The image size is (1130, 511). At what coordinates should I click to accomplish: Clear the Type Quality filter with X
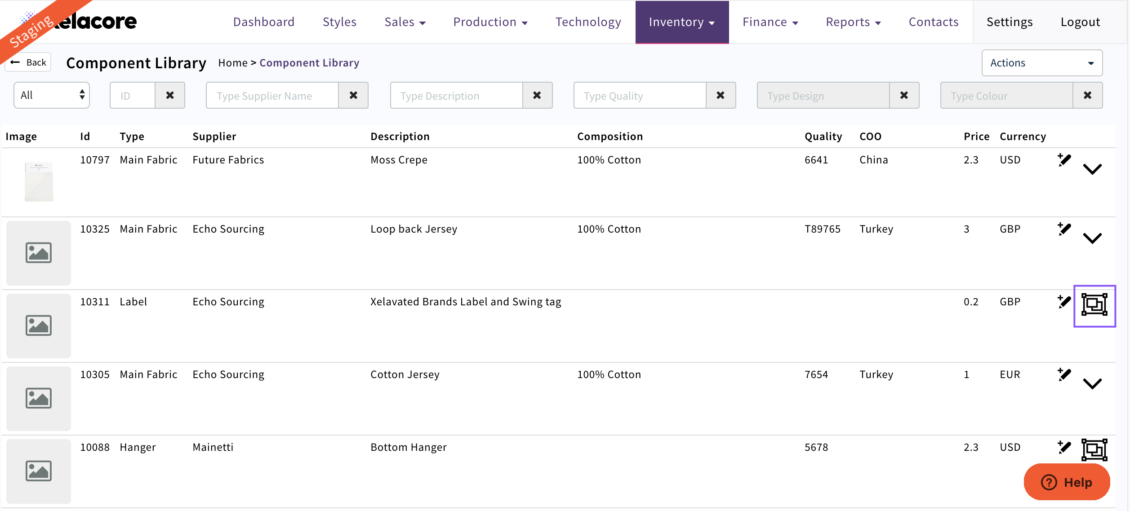pyautogui.click(x=720, y=95)
